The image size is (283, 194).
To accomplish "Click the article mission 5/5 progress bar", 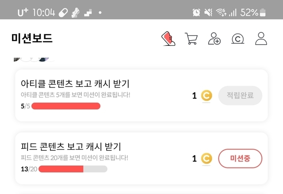I will tap(66, 106).
